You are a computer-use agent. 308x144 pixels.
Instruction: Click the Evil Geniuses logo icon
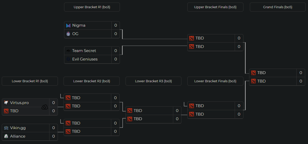pos(68,59)
